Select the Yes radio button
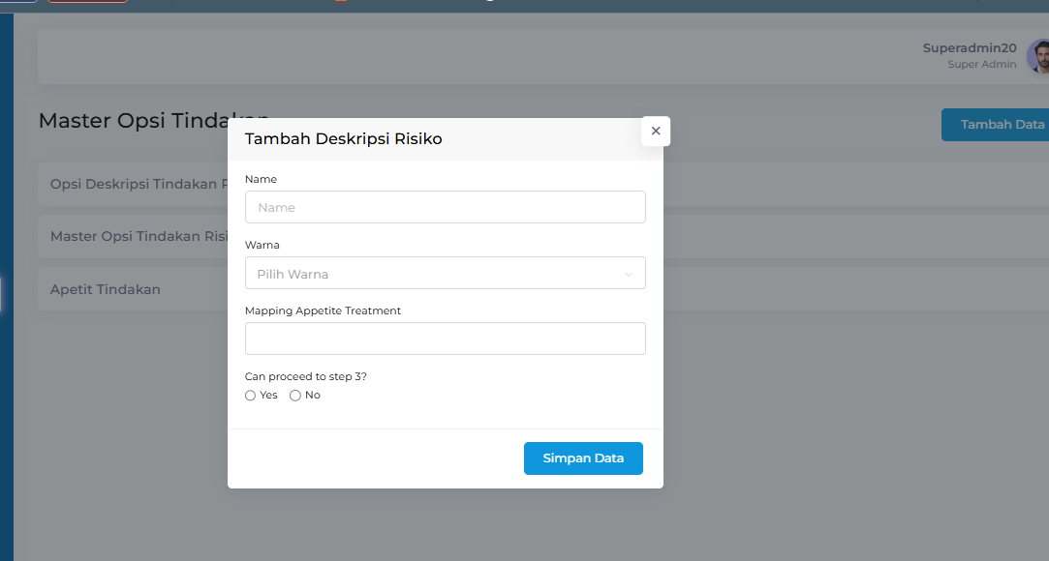1049x561 pixels. [251, 396]
